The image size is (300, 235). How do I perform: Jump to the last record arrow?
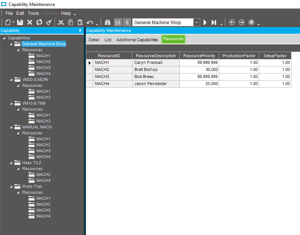pos(214,22)
